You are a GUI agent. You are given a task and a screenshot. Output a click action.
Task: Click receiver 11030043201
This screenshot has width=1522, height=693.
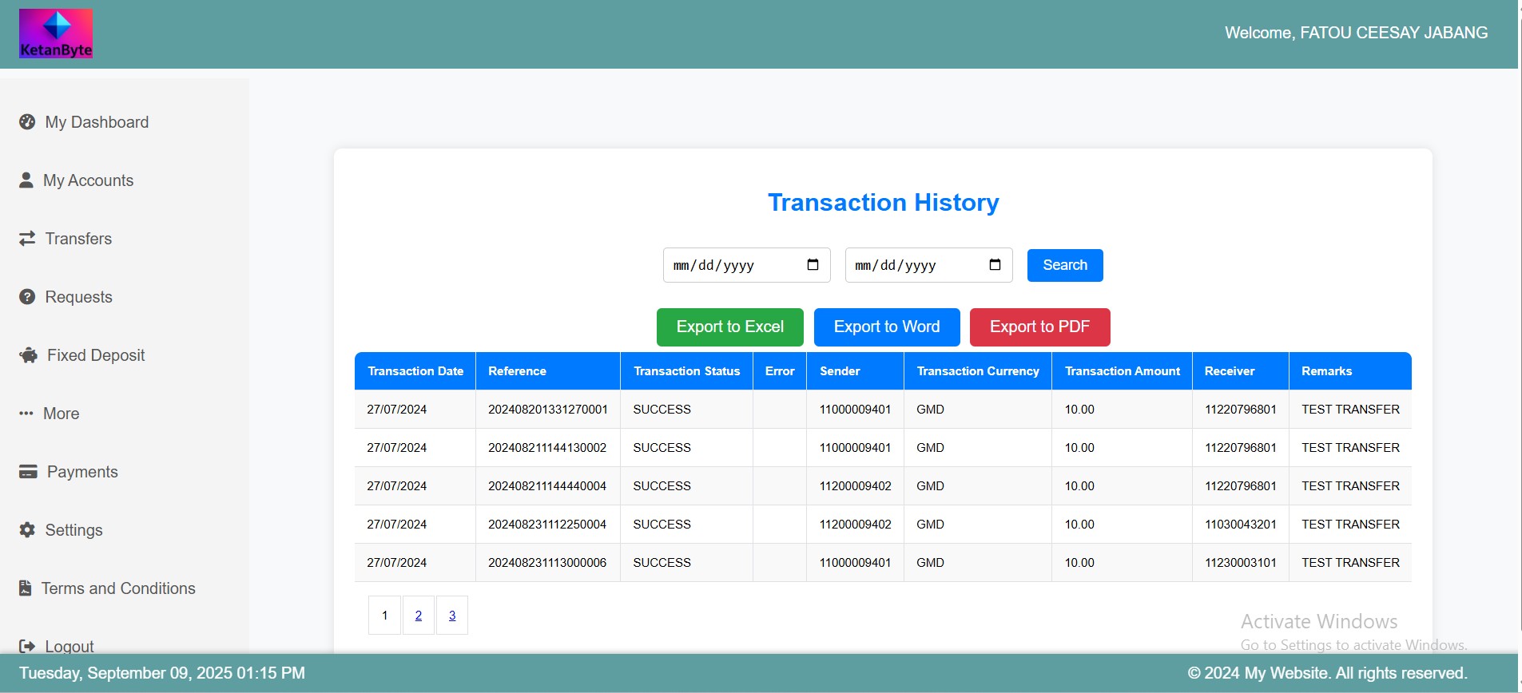[x=1241, y=525]
